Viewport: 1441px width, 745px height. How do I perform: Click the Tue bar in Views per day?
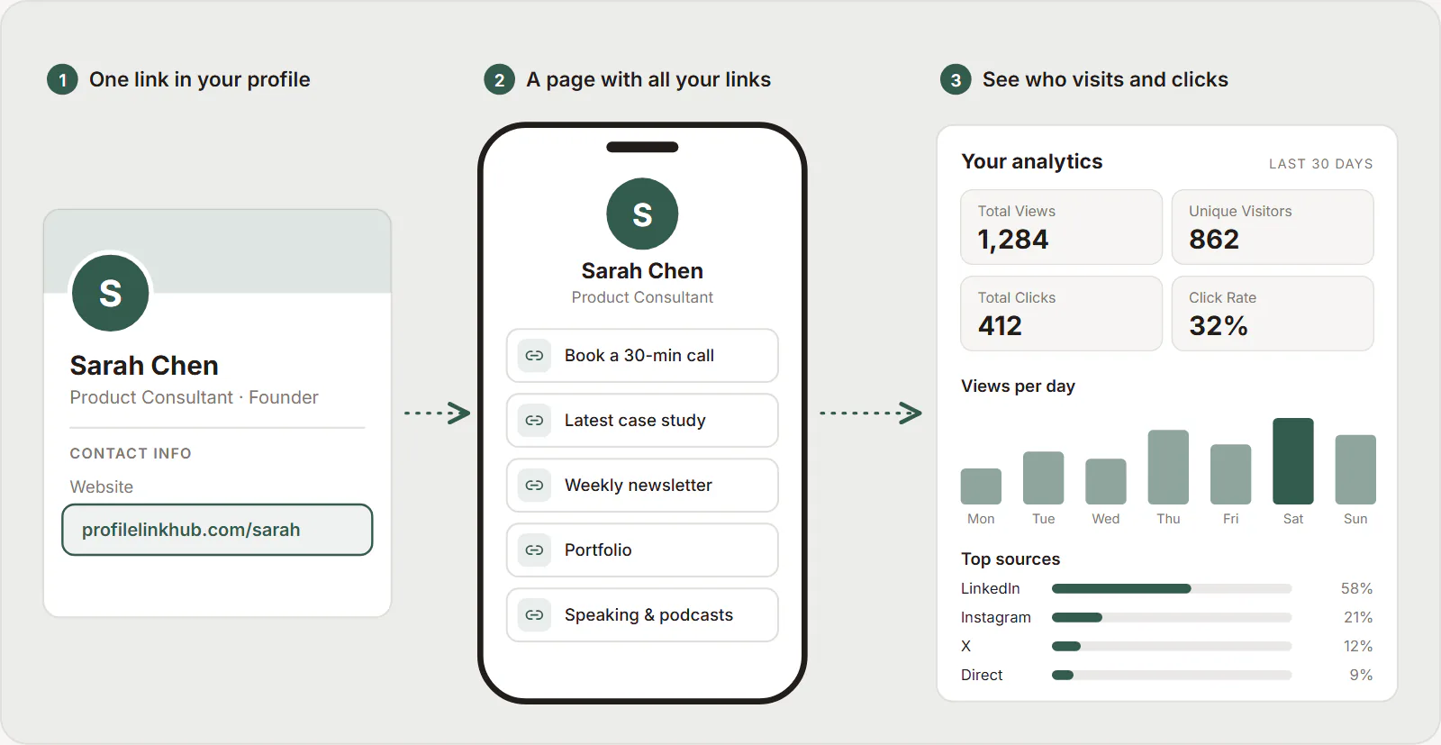[x=1043, y=478]
